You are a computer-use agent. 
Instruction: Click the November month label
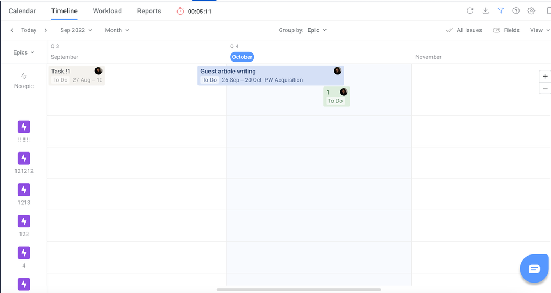pyautogui.click(x=429, y=57)
